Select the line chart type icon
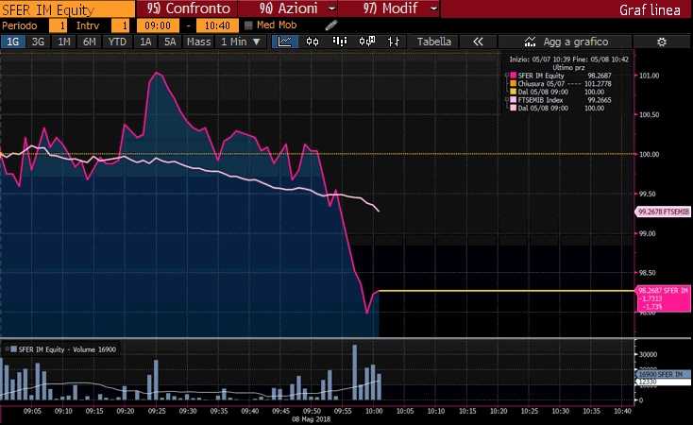Screen dimensions: 693x425 coord(284,42)
